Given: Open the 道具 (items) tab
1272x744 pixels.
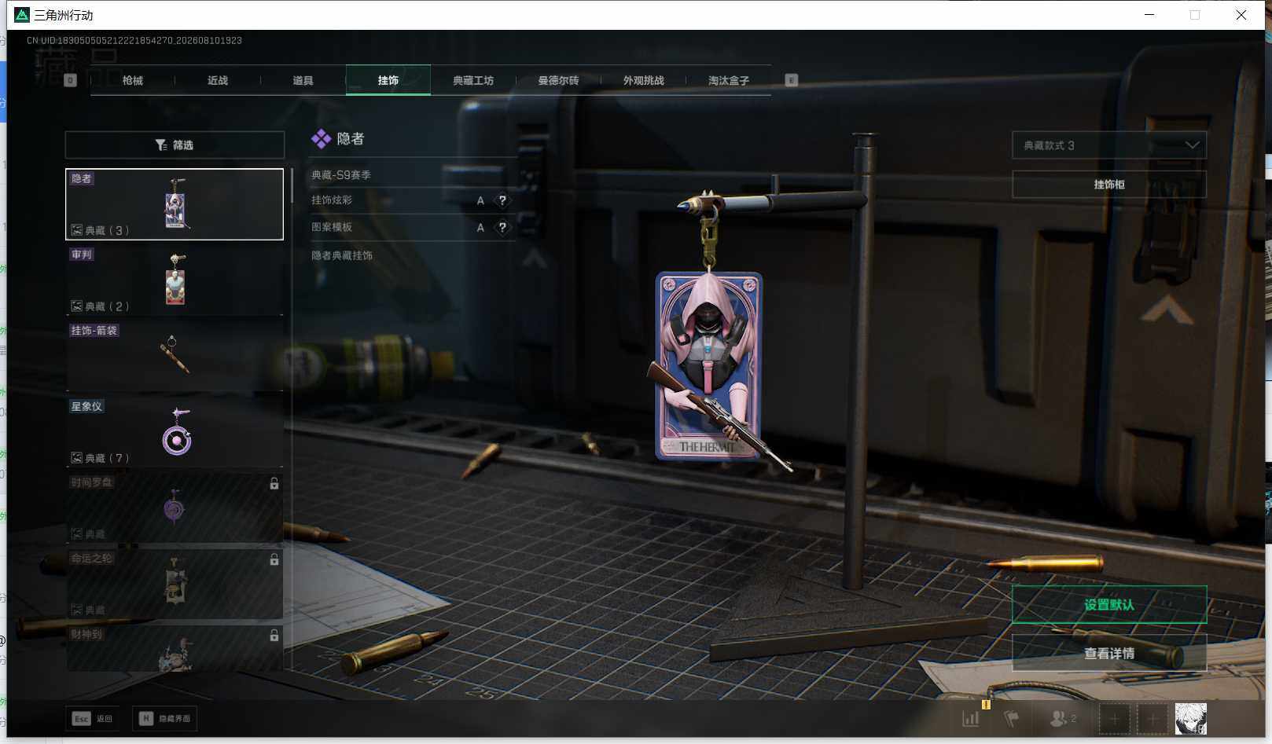Looking at the screenshot, I should pyautogui.click(x=303, y=80).
